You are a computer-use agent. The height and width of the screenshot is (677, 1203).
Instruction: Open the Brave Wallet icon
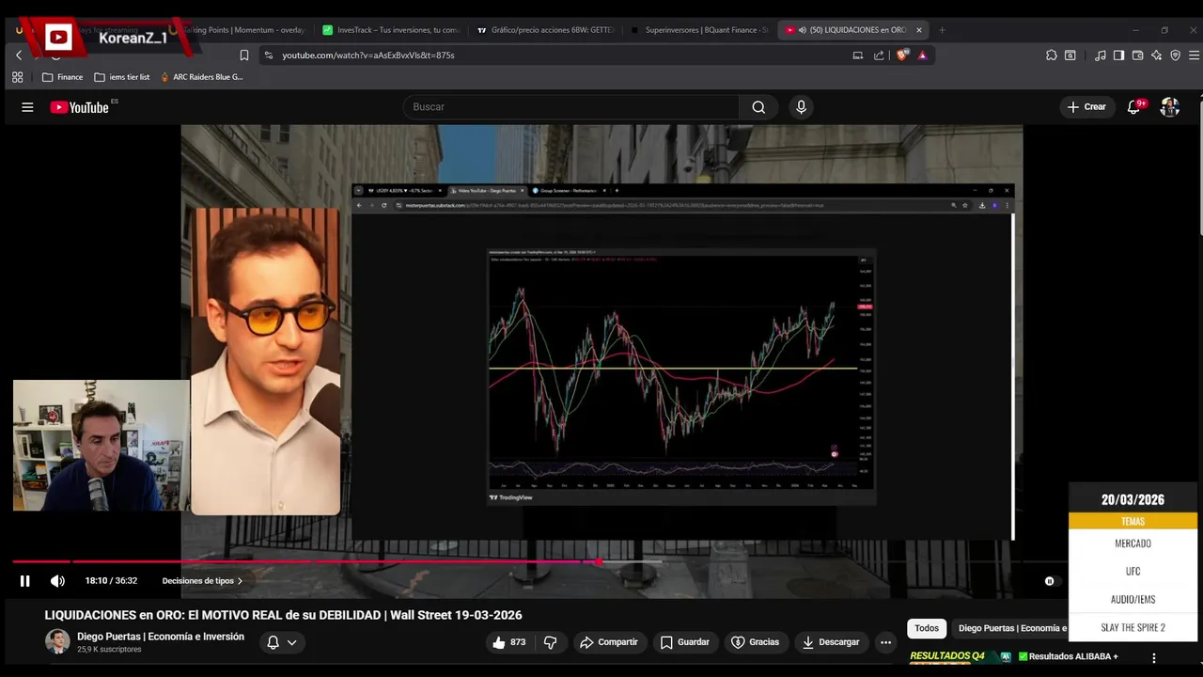[1137, 55]
